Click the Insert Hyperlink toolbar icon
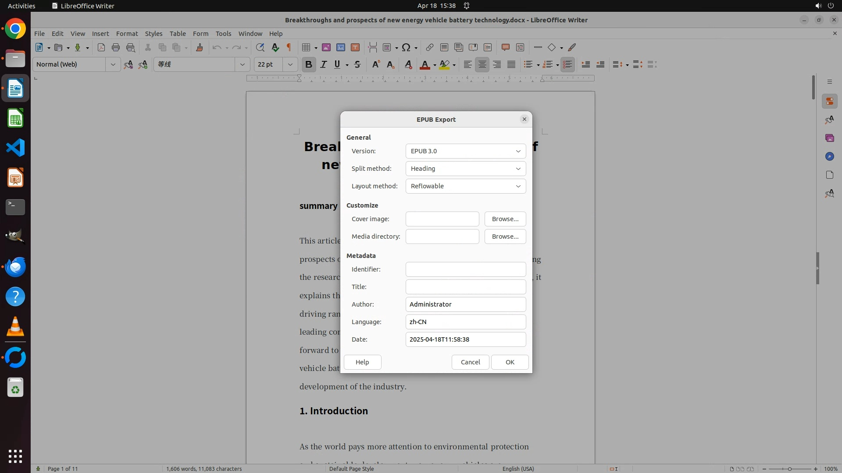842x473 pixels. point(430,47)
